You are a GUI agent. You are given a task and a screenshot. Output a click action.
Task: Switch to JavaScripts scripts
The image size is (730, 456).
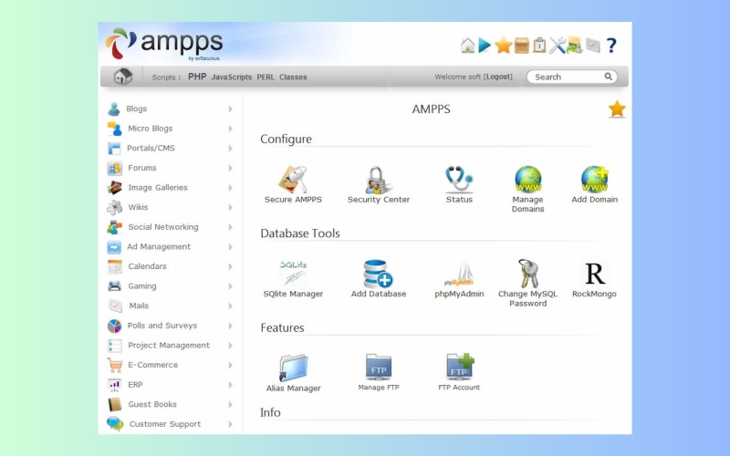232,78
